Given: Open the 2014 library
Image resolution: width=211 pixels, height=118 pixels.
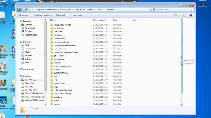Looking at the screenshot, I should click(x=27, y=45).
